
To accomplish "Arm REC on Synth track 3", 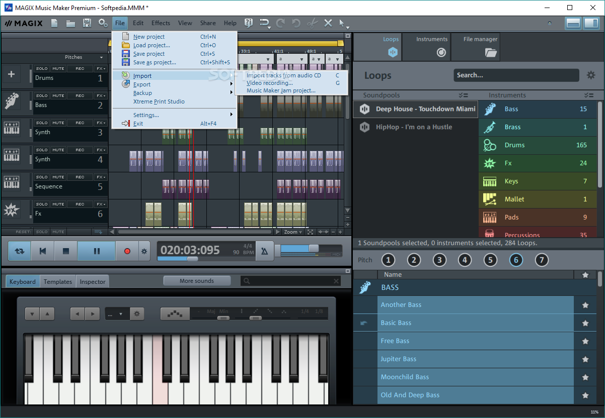I will (80, 123).
